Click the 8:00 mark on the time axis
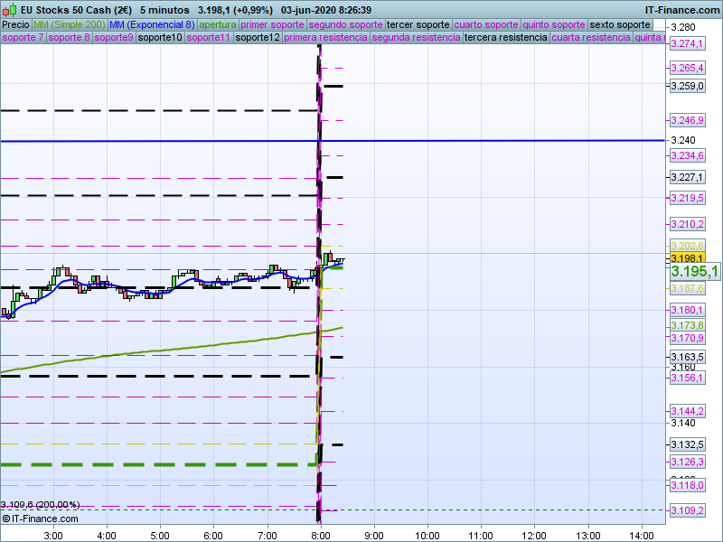 pyautogui.click(x=320, y=535)
